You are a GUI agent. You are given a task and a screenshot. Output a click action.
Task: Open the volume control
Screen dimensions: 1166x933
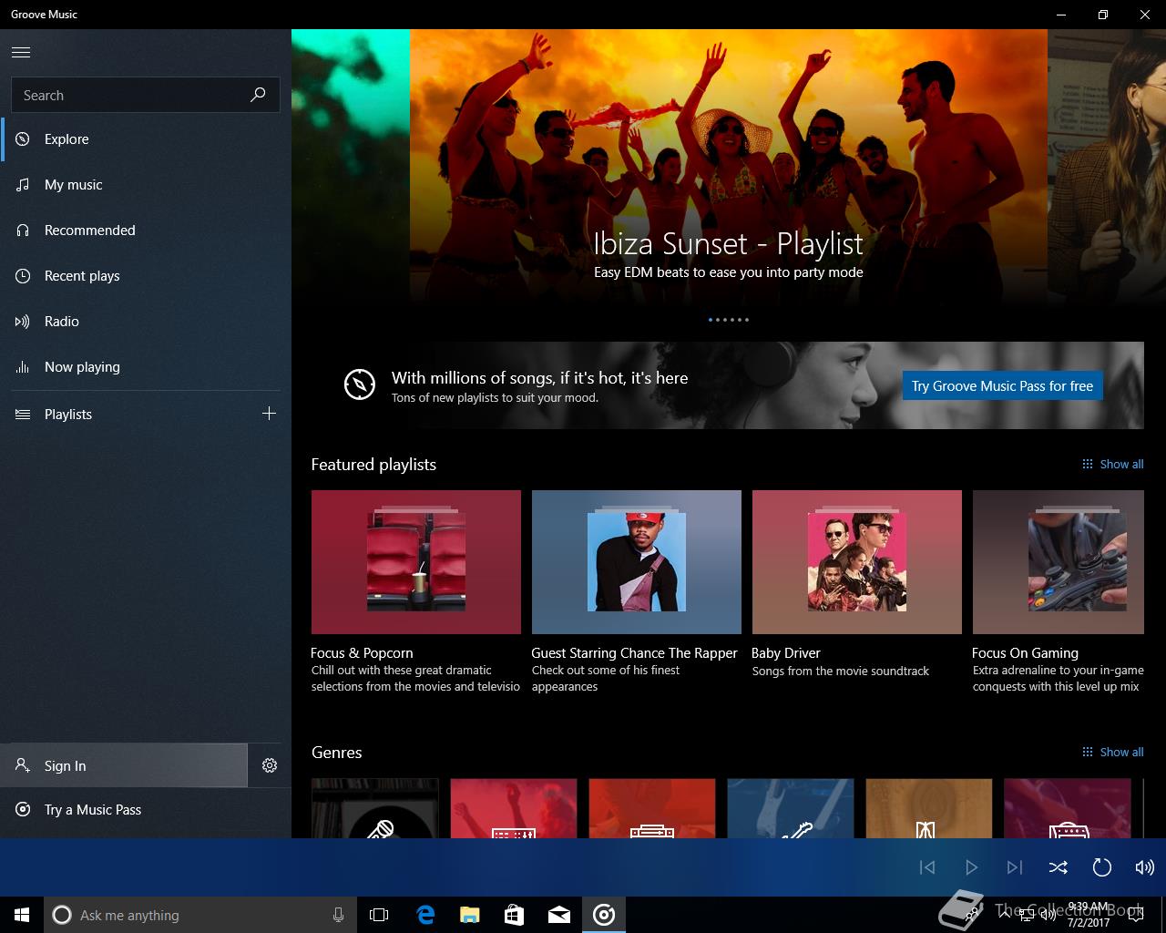[x=1145, y=867]
